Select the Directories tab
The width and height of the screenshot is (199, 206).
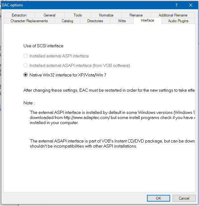(95, 21)
